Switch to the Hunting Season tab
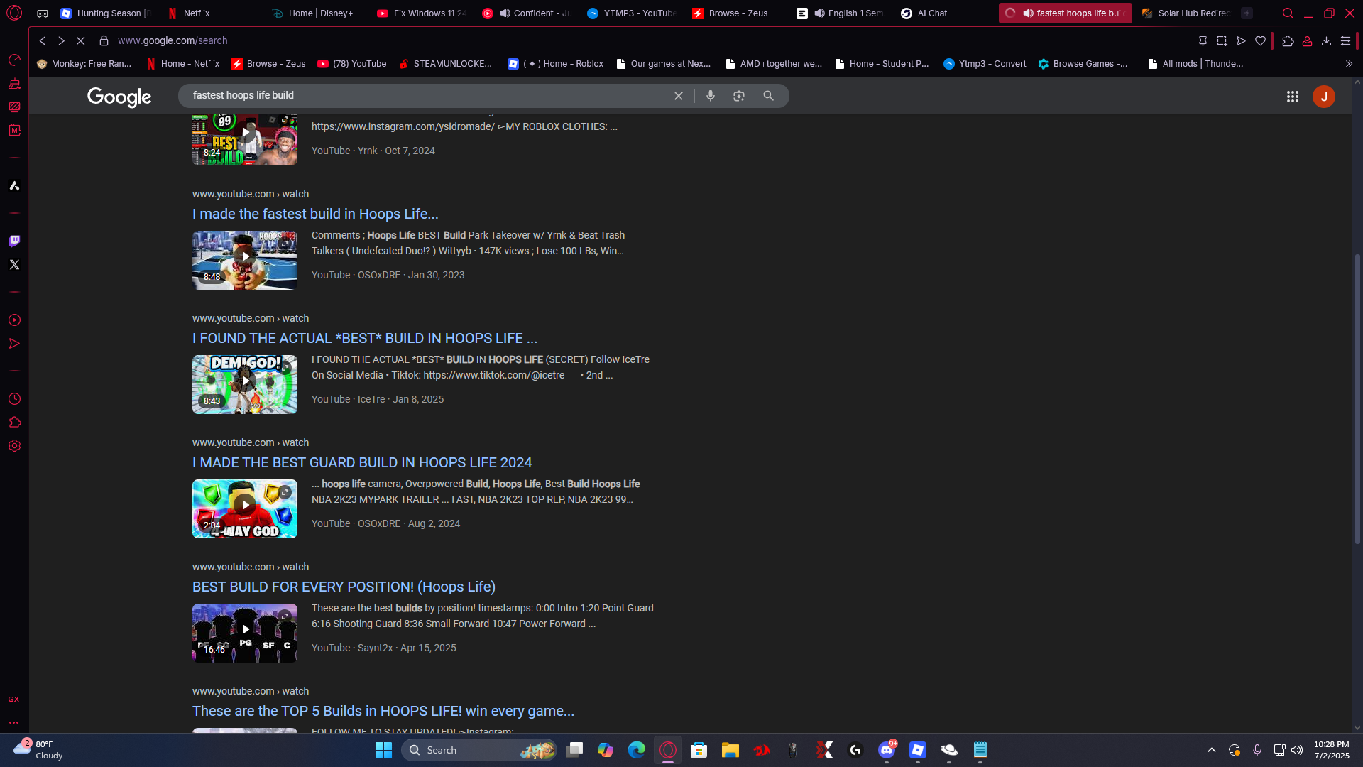Image resolution: width=1363 pixels, height=767 pixels. click(105, 13)
